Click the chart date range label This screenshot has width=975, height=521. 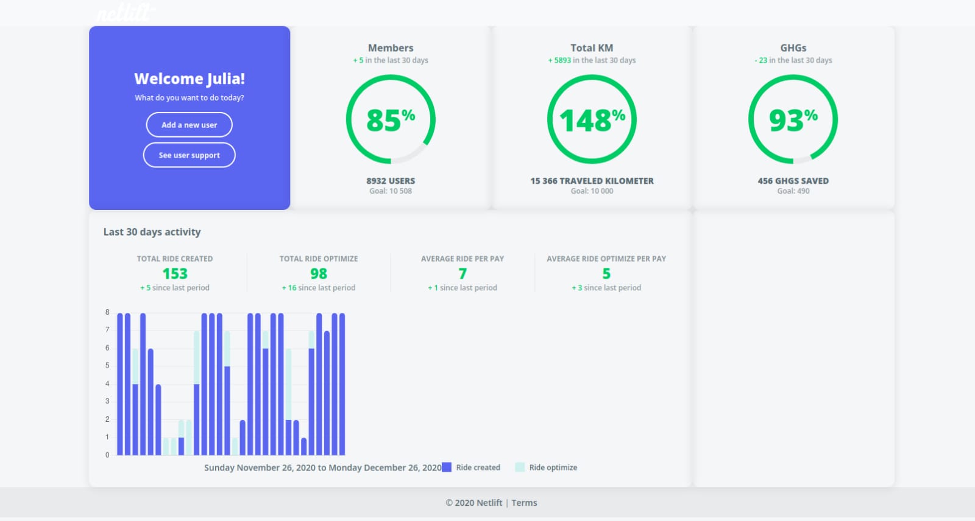pyautogui.click(x=322, y=467)
